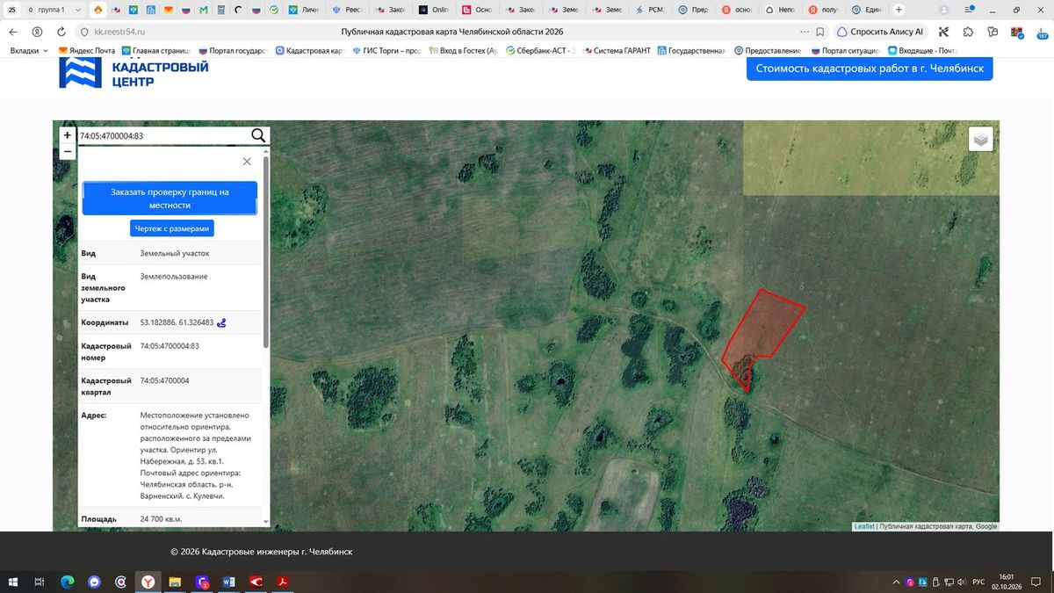
Task: Click the Спросить Алису AI button
Action: [880, 32]
